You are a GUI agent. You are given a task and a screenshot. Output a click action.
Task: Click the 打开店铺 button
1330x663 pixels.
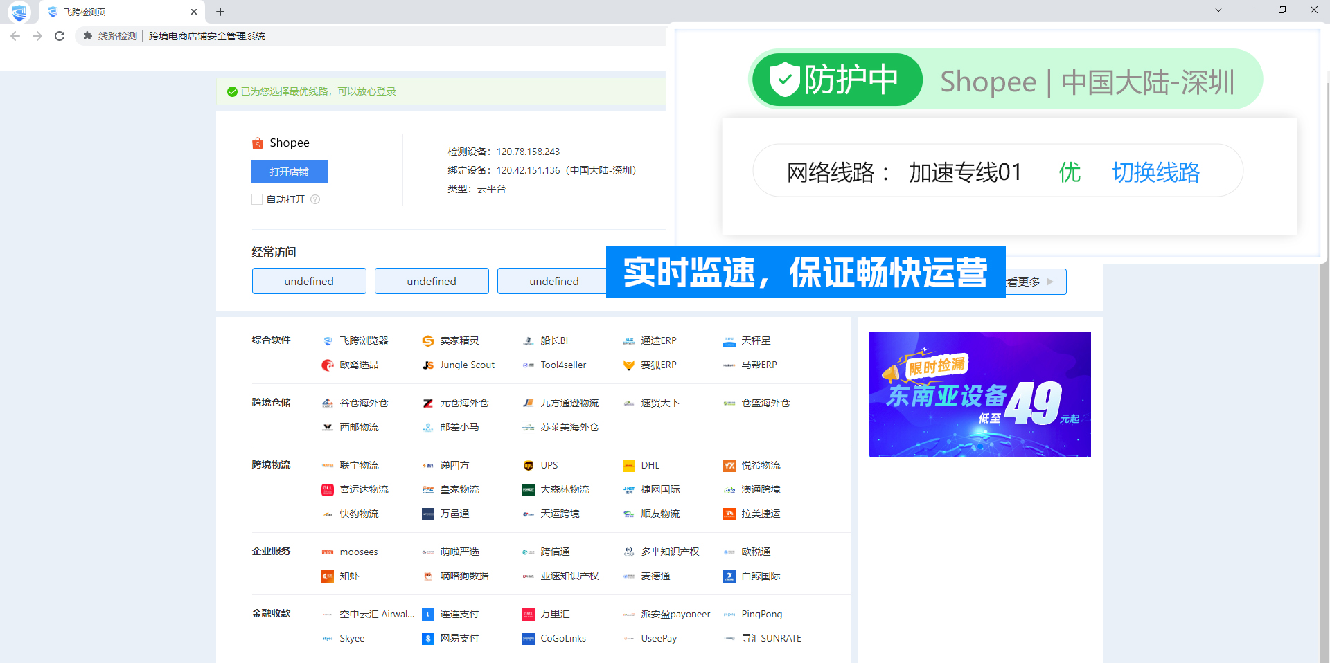tap(290, 172)
